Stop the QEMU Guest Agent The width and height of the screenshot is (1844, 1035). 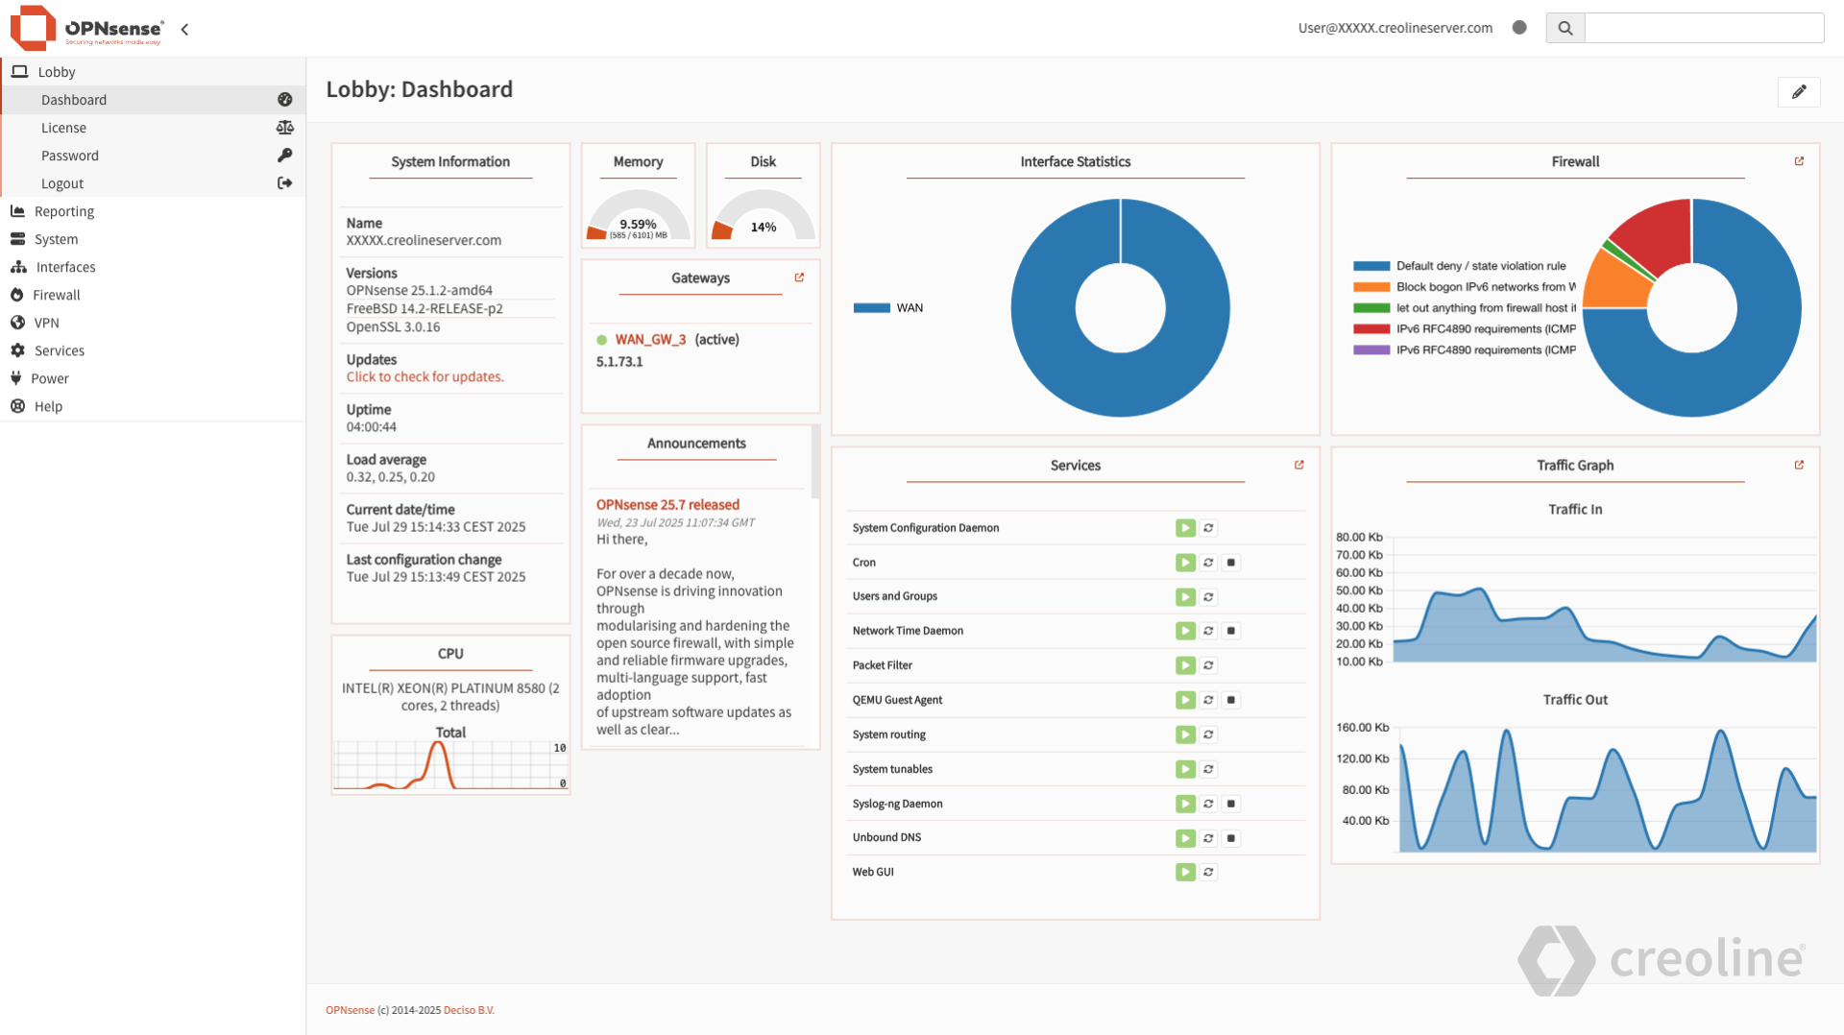[1231, 700]
